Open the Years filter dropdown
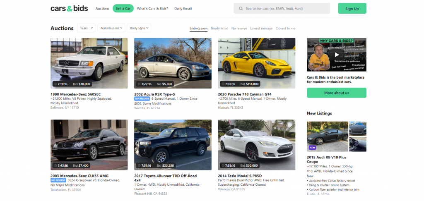 [86, 28]
